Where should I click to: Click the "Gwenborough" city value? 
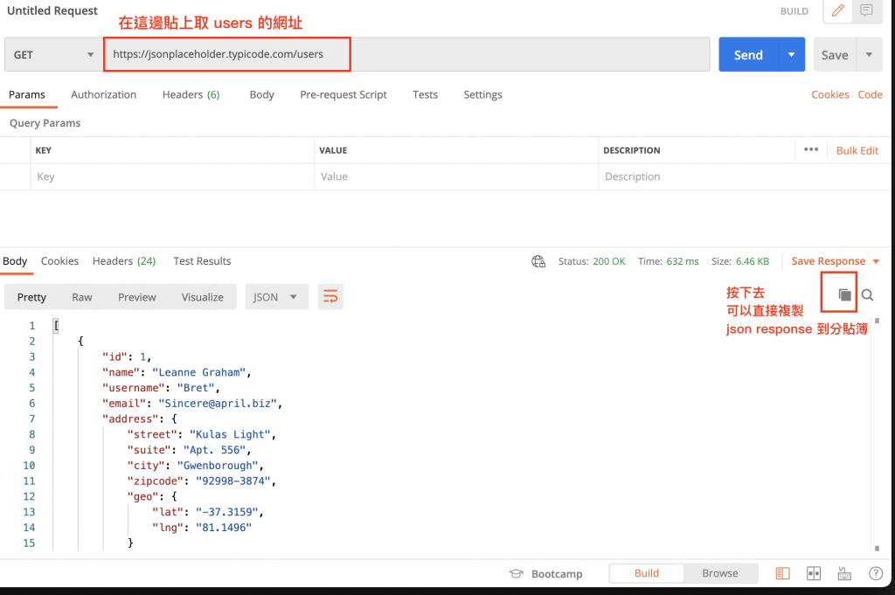tap(218, 466)
